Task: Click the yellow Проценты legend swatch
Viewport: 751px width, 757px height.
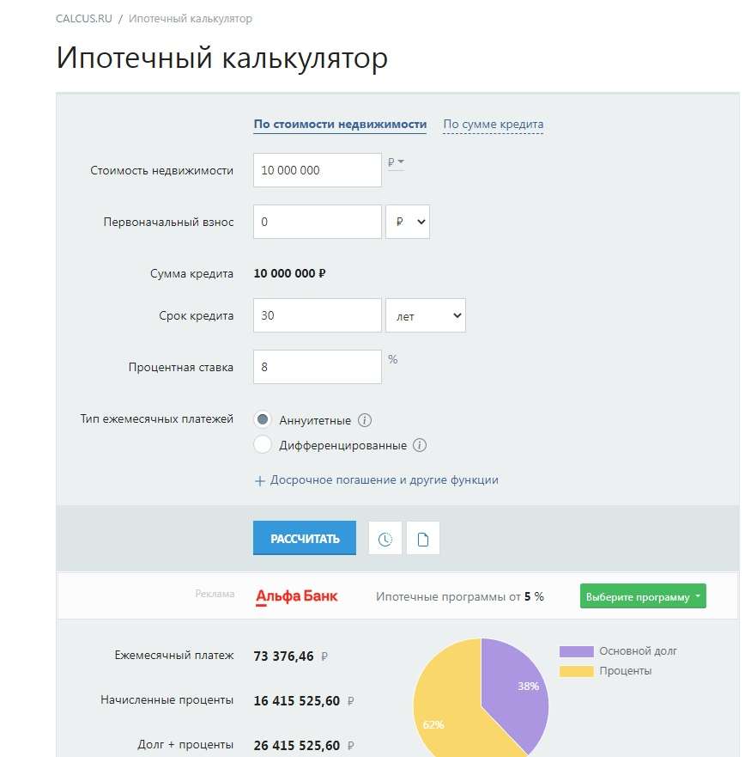Action: tap(576, 670)
